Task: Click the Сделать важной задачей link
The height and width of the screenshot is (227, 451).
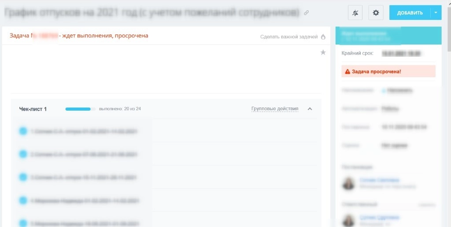Action: pyautogui.click(x=289, y=37)
